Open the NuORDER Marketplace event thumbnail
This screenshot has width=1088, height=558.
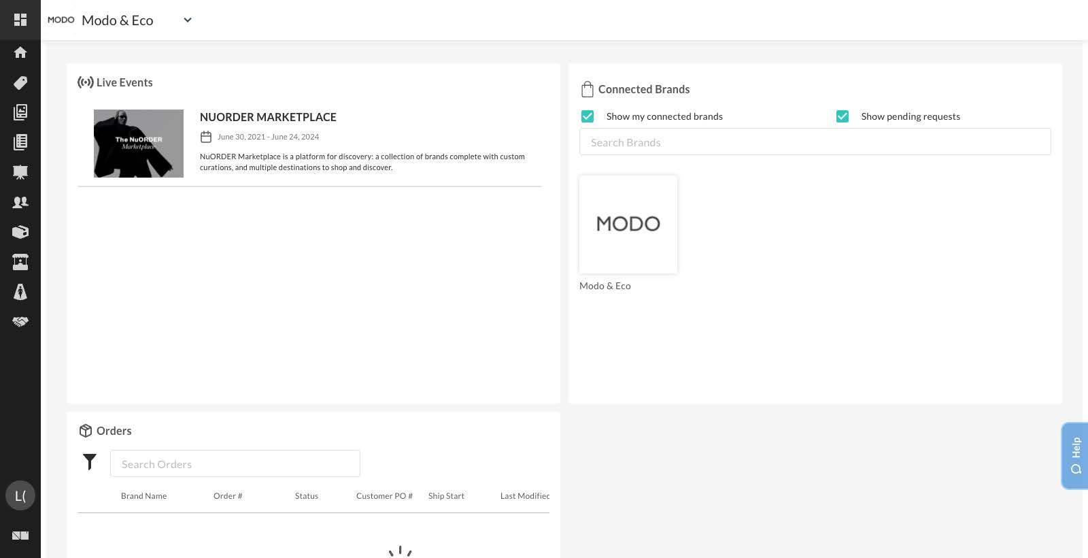(139, 144)
